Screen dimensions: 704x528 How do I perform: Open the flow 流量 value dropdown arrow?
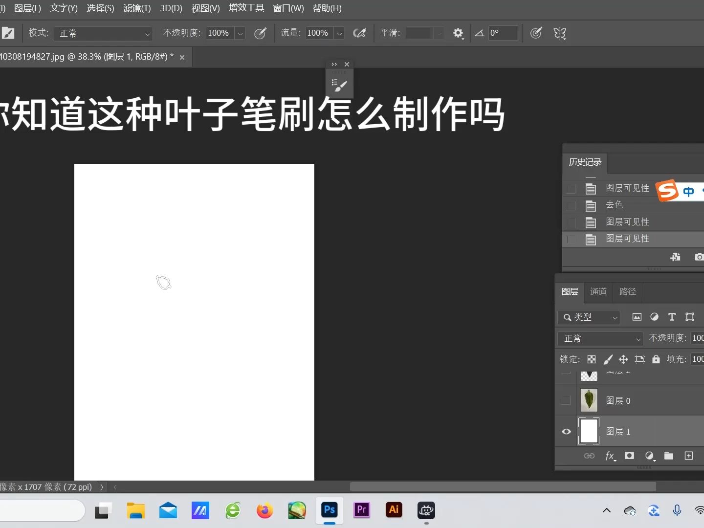tap(339, 33)
